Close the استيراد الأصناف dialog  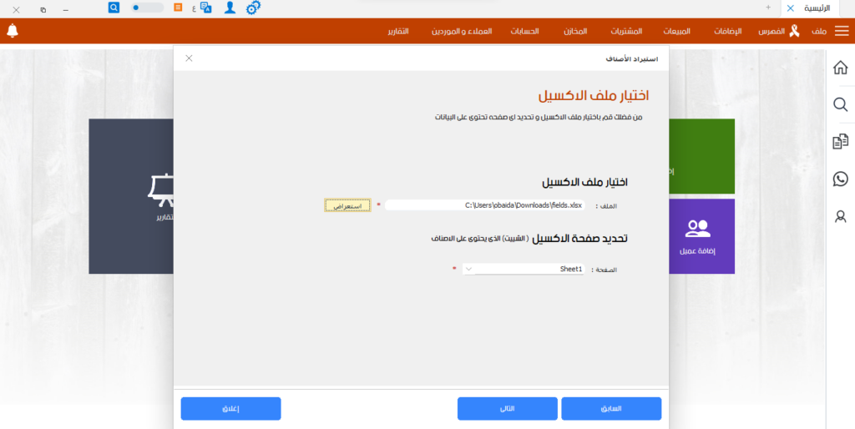pyautogui.click(x=189, y=58)
